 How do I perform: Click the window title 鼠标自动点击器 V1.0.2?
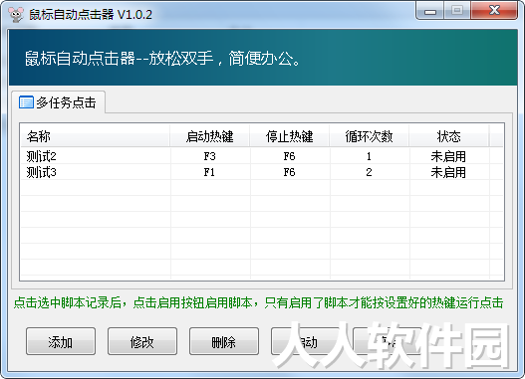click(91, 14)
